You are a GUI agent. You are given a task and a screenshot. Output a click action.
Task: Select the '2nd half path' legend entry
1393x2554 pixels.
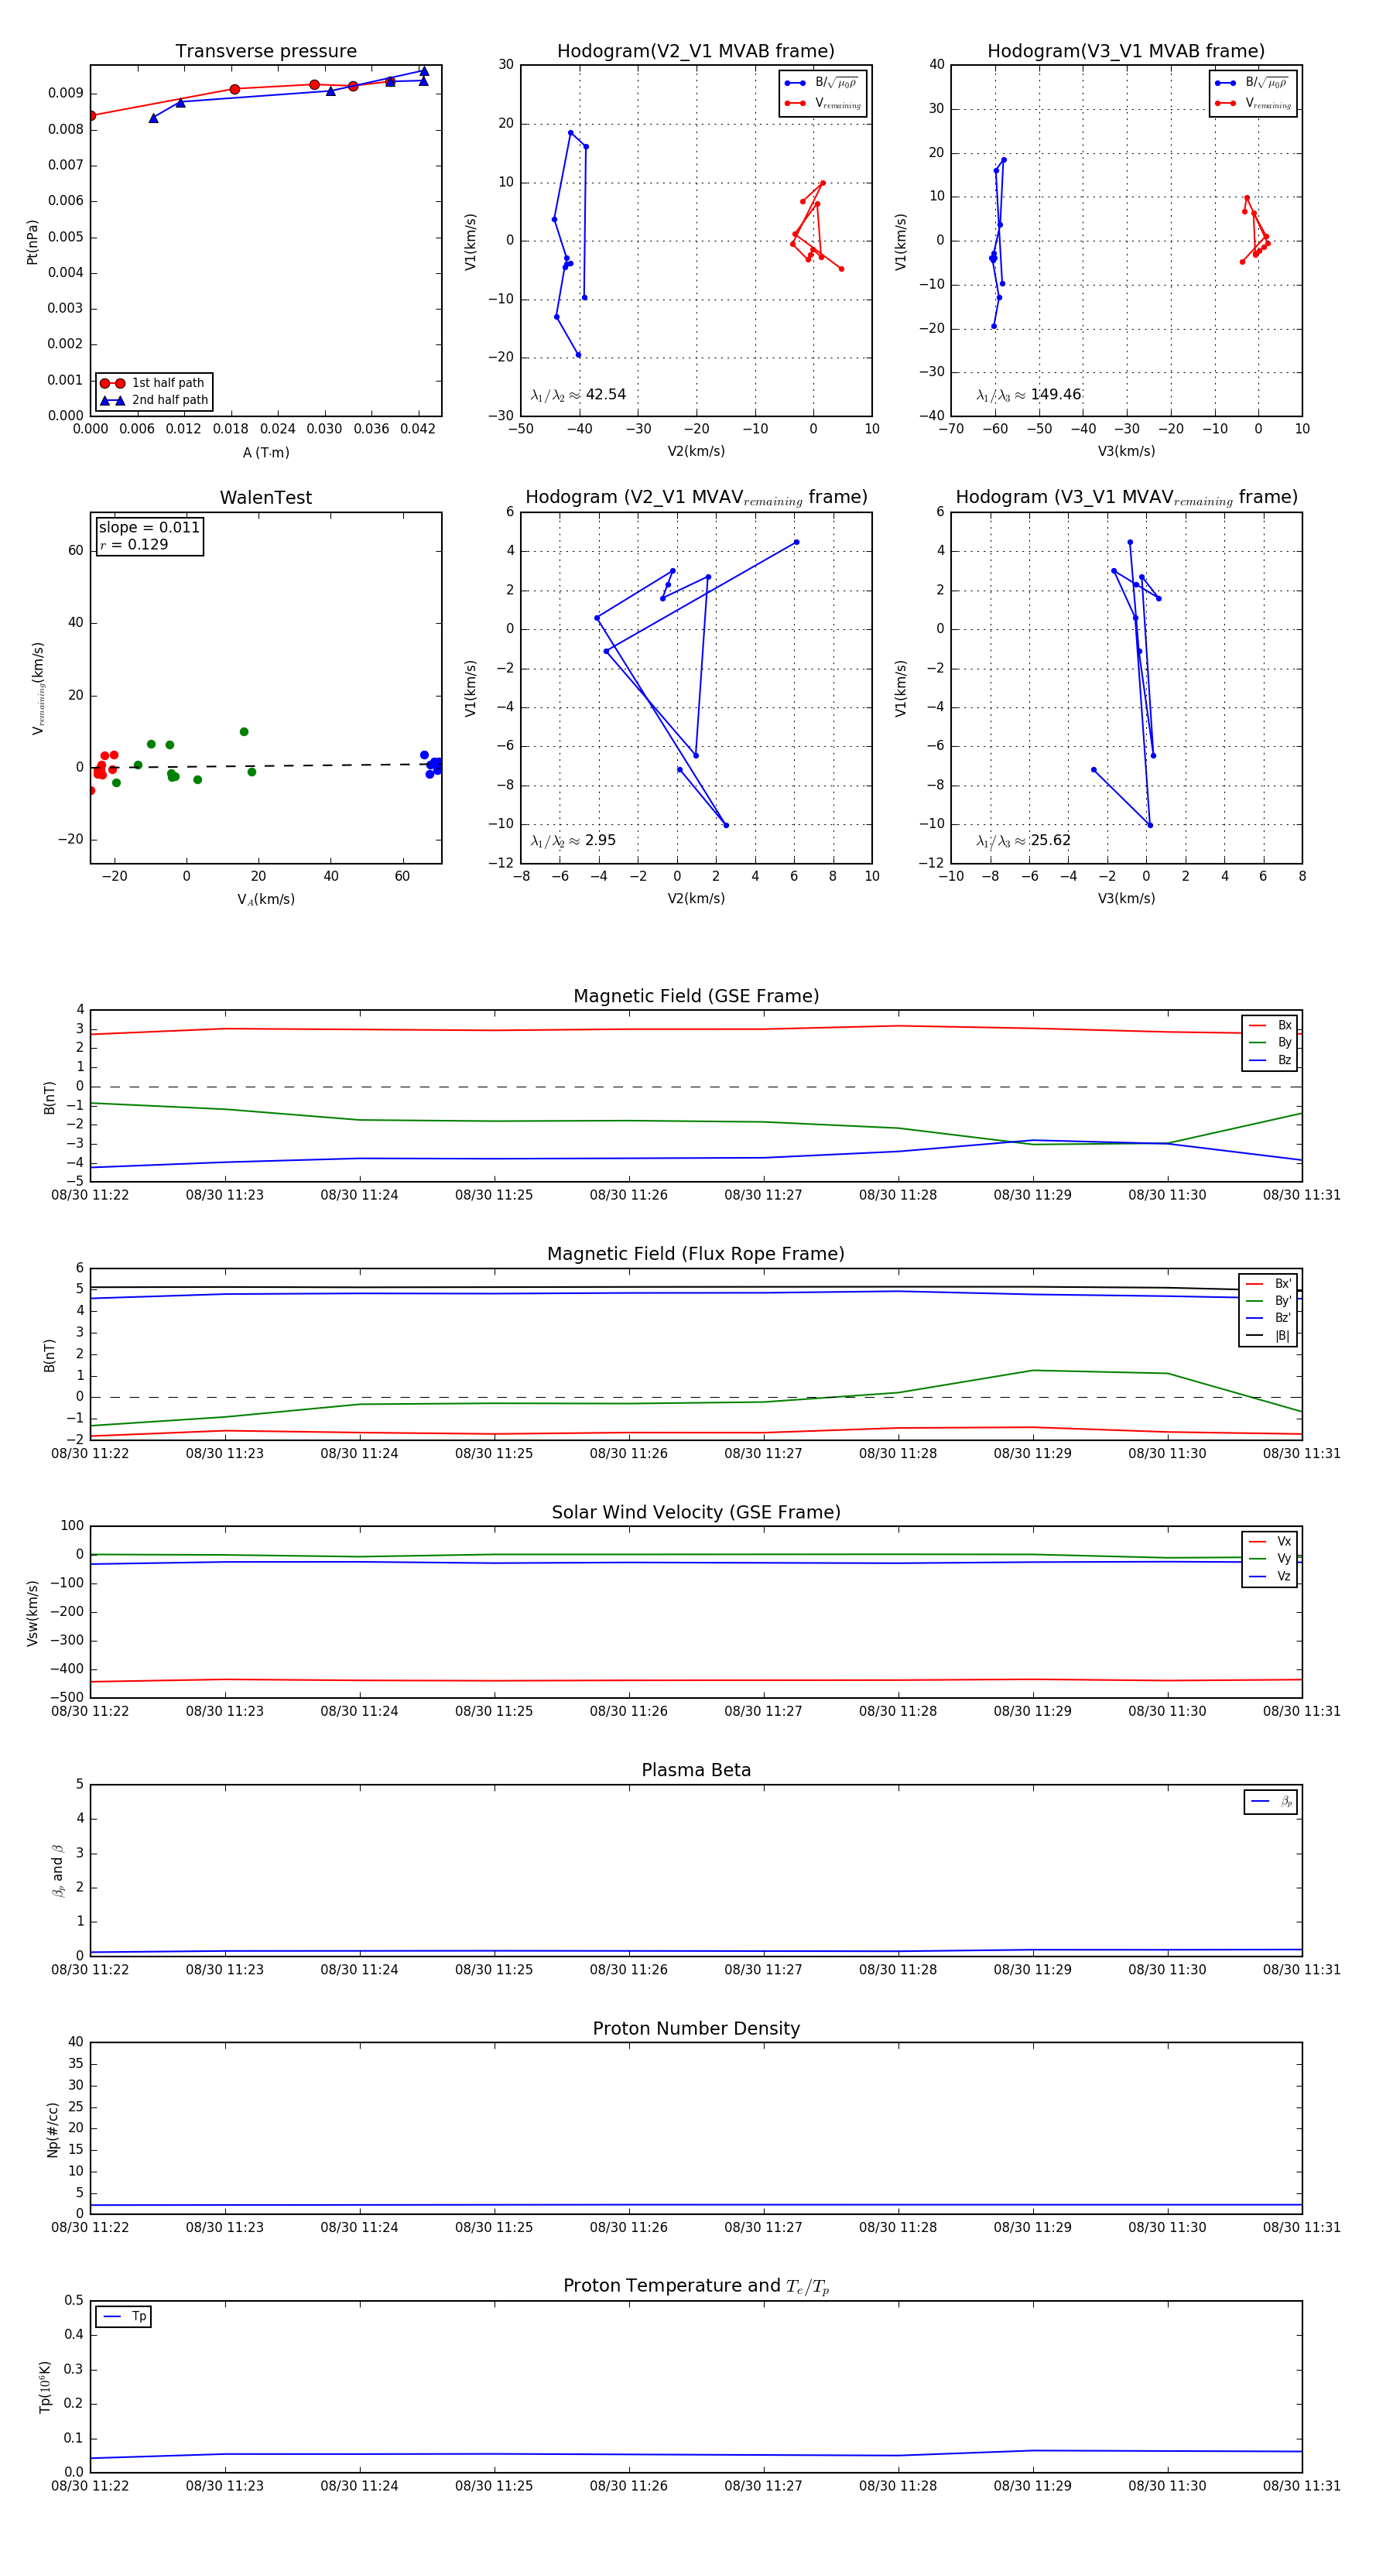coord(154,401)
